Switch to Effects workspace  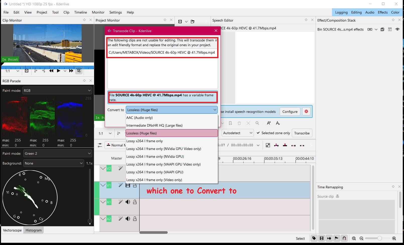point(383,12)
